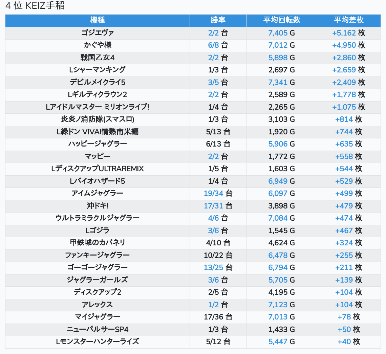The height and width of the screenshot is (354, 386).
Task: Select the ゴーゴージャグラー machine name
Action: click(x=98, y=268)
